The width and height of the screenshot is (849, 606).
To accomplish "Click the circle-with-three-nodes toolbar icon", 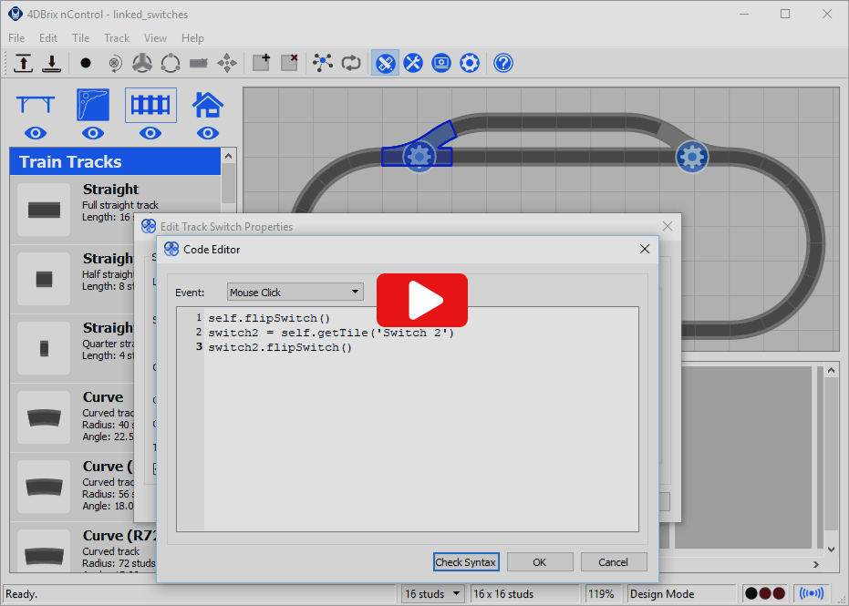I will click(171, 63).
